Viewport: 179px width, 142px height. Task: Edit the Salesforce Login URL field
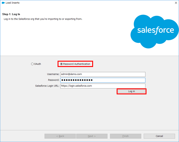pyautogui.click(x=103, y=86)
